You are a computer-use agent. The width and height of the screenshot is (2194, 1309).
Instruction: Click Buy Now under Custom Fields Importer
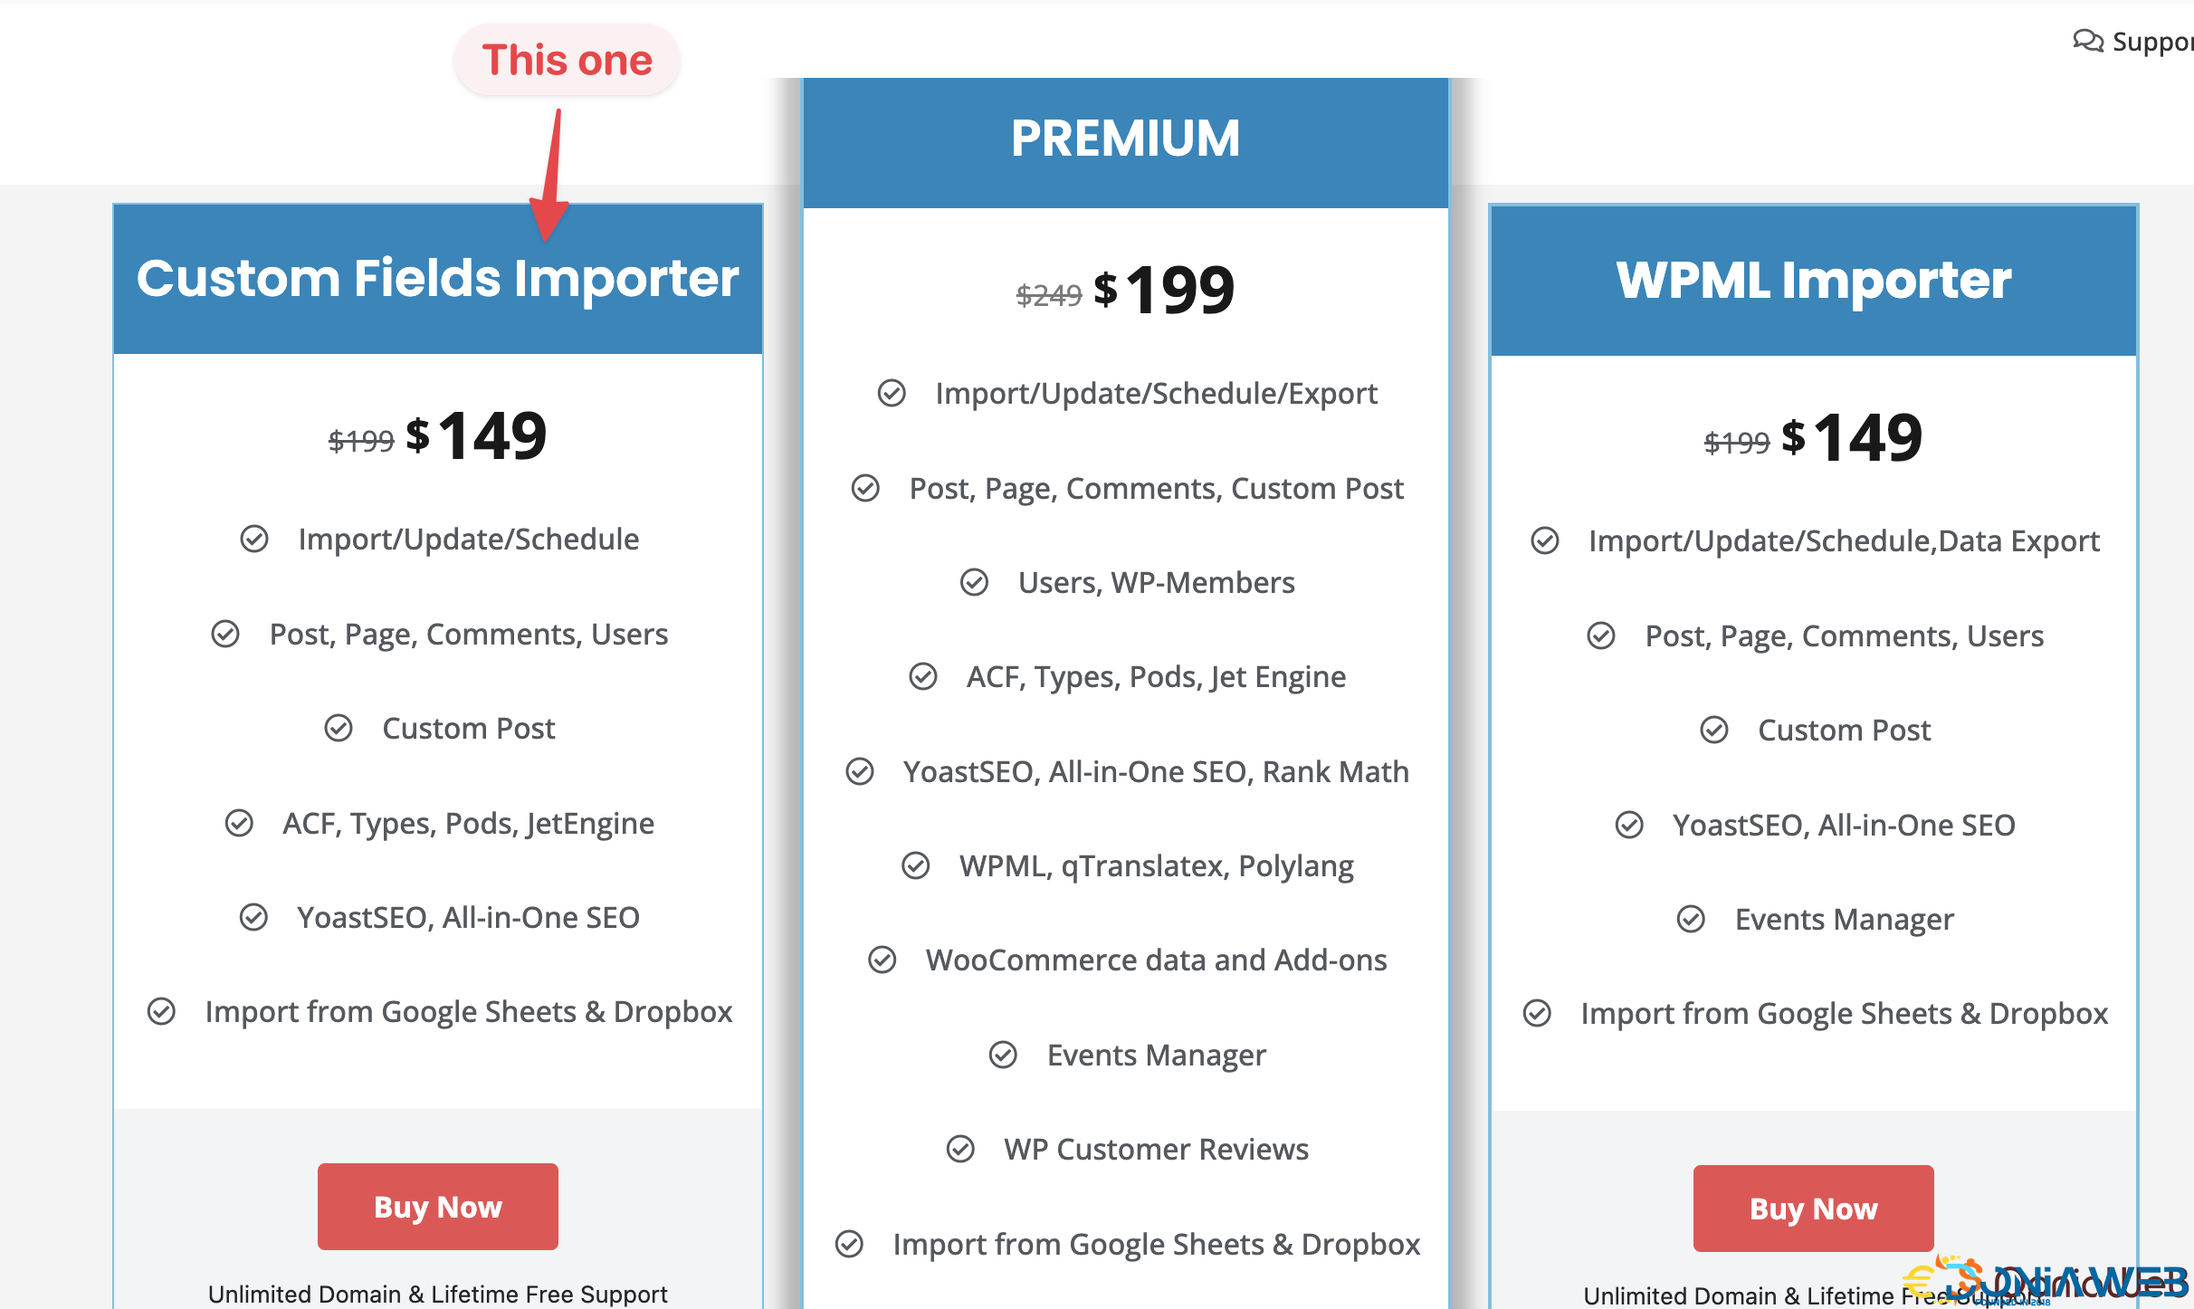[x=438, y=1207]
